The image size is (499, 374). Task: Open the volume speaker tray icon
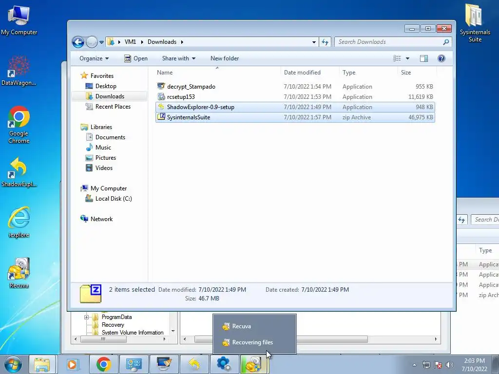click(449, 365)
